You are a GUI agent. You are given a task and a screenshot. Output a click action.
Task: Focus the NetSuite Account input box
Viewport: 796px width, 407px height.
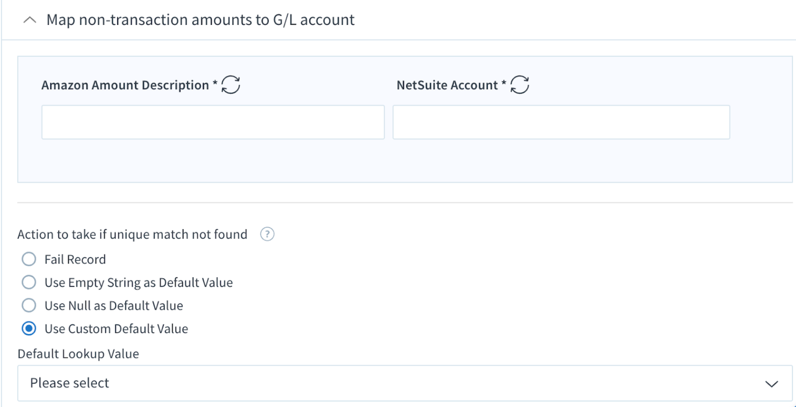tap(561, 122)
